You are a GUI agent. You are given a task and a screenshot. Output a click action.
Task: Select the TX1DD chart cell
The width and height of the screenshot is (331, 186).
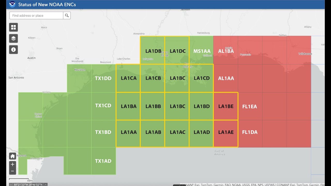pyautogui.click(x=103, y=78)
